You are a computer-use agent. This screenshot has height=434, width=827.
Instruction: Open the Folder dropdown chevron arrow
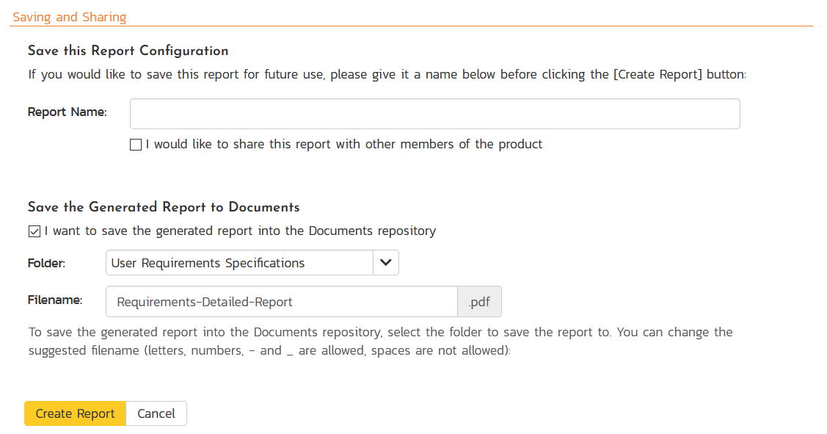(x=385, y=263)
